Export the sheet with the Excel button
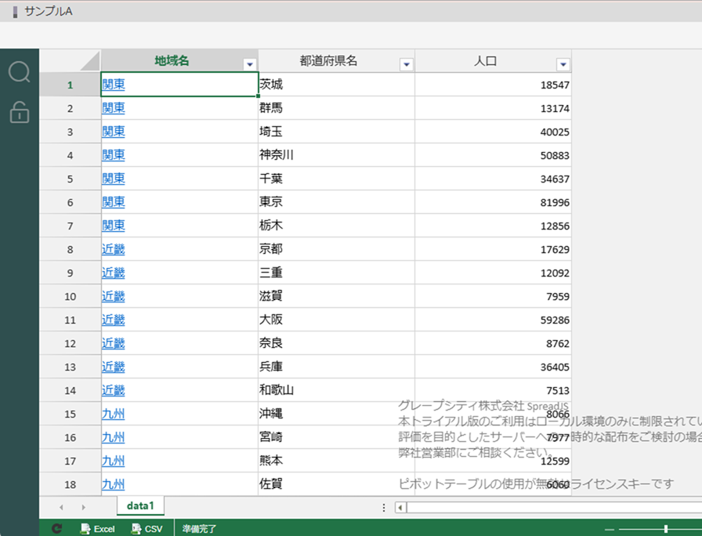702x536 pixels. point(97,529)
